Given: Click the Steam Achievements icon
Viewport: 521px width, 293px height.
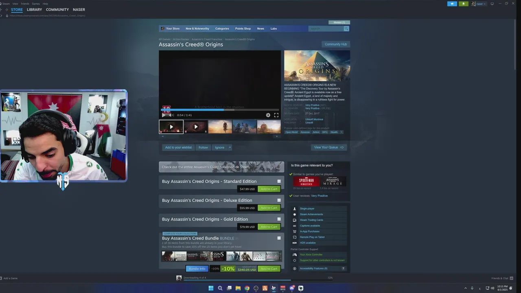Looking at the screenshot, I should 295,214.
